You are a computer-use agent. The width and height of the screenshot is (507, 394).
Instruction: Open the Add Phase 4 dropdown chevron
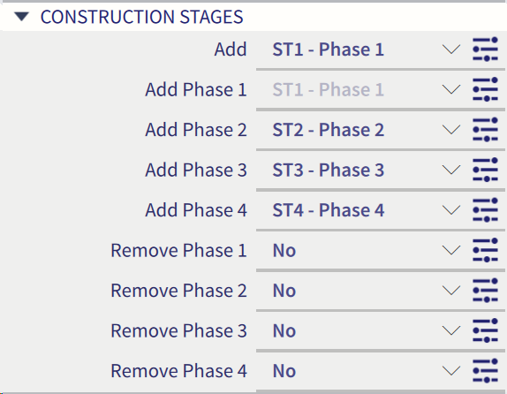[x=451, y=210]
